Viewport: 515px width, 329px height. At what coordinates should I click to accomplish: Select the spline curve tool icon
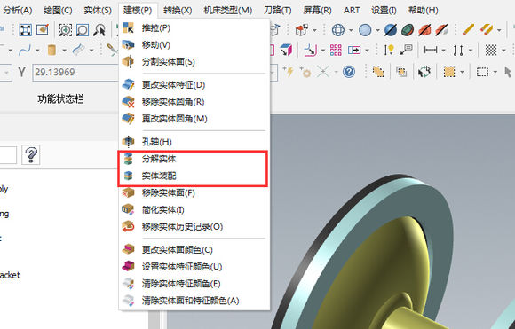pyautogui.click(x=25, y=51)
